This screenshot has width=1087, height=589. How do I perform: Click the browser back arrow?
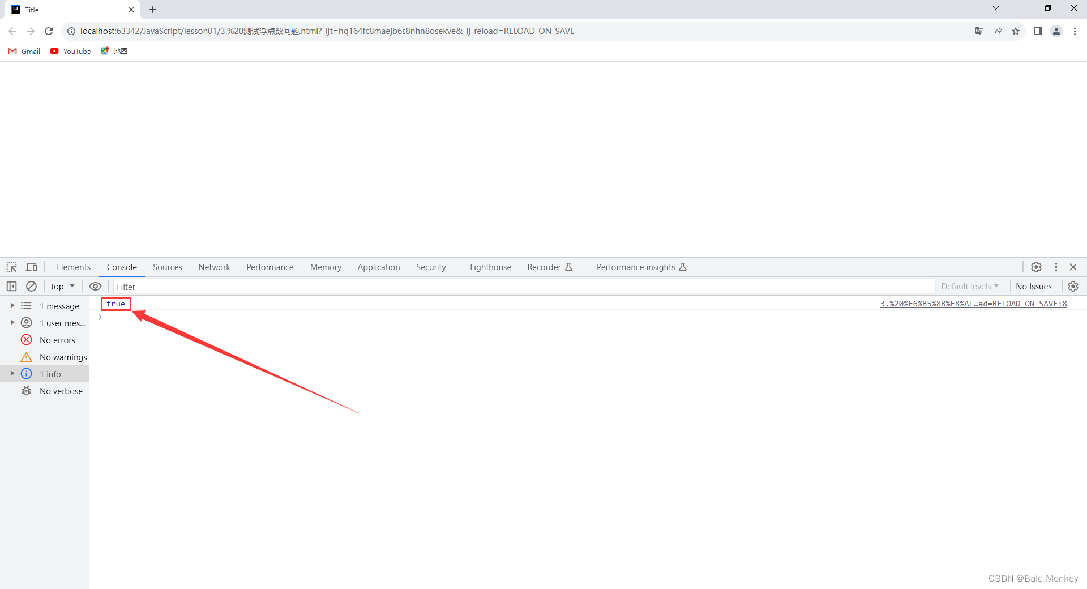tap(12, 31)
